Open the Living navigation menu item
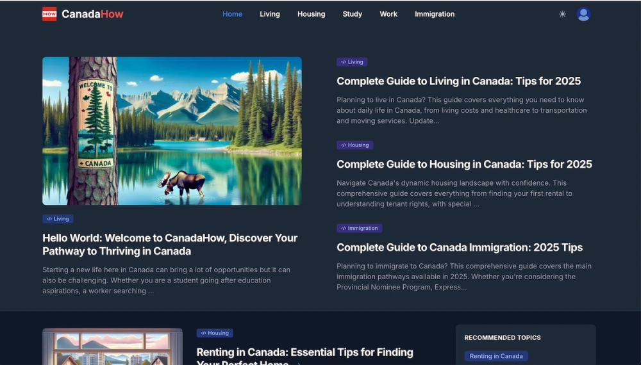 click(x=270, y=14)
